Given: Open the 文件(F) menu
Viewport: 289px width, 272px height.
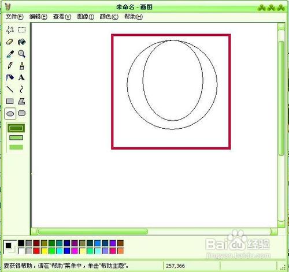Looking at the screenshot, I should tap(14, 17).
